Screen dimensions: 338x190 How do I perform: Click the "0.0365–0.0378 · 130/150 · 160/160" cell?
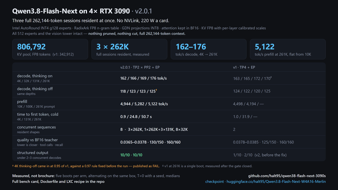[x=150, y=142]
